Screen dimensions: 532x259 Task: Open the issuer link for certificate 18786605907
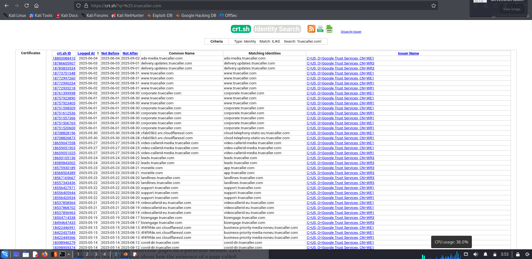(341, 63)
